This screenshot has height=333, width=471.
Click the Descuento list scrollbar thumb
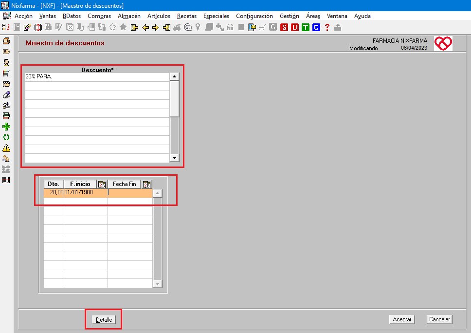pos(174,98)
